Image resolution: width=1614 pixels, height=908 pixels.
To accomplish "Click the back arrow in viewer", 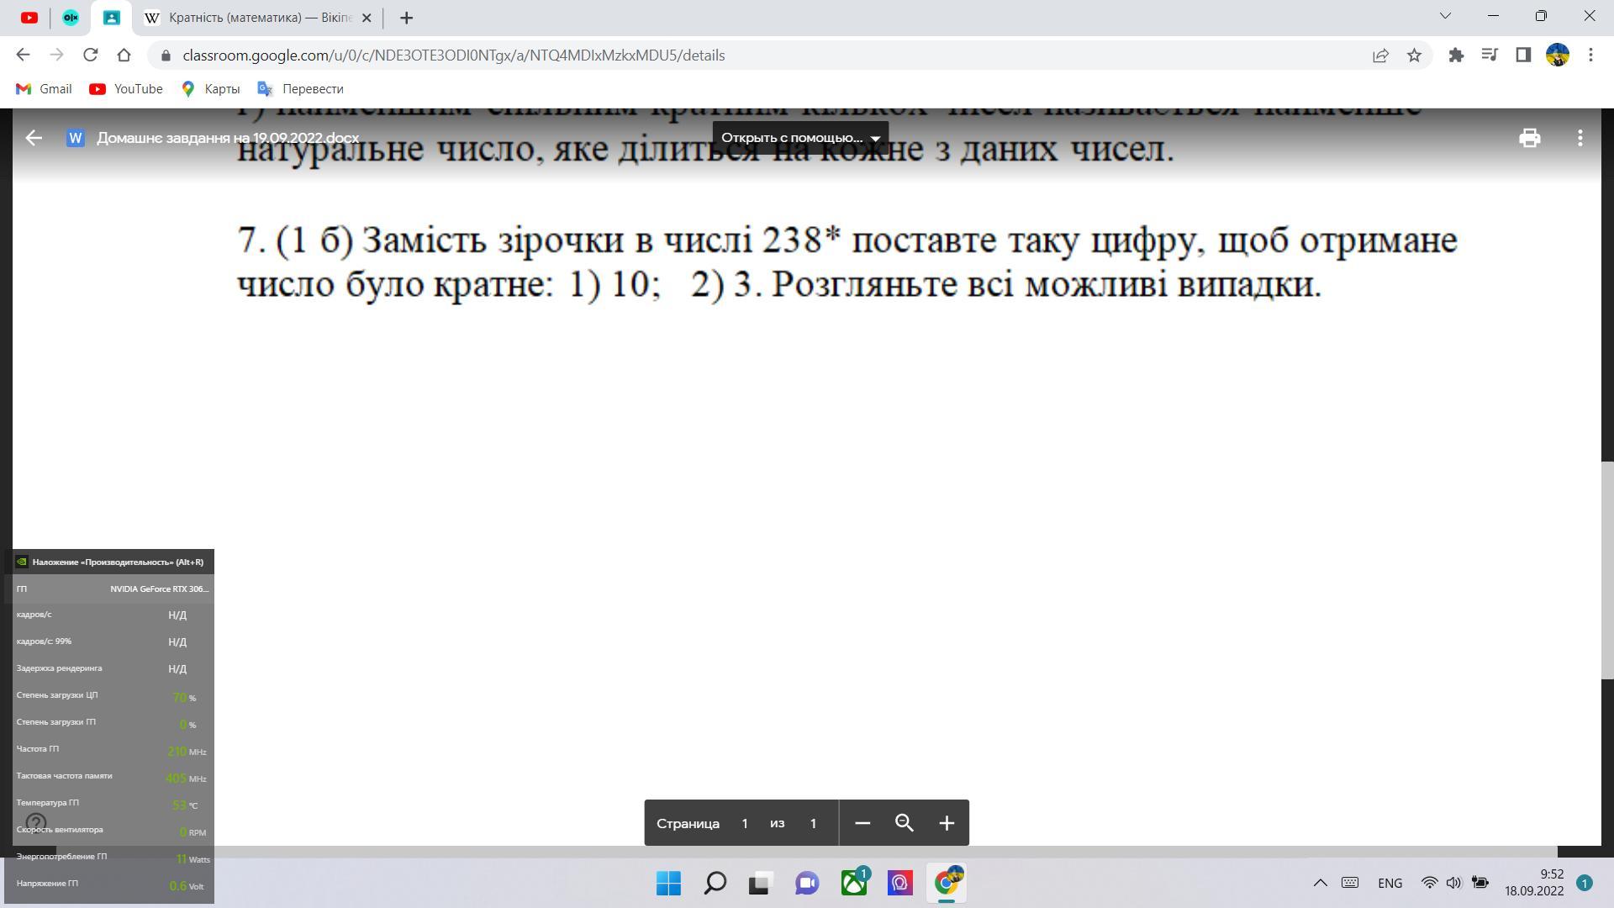I will 34,138.
